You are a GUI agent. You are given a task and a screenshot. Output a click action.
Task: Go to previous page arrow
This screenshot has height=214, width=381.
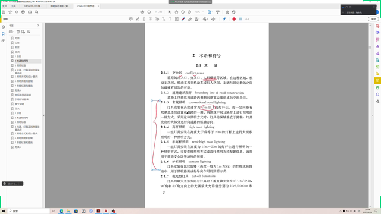coord(142,12)
